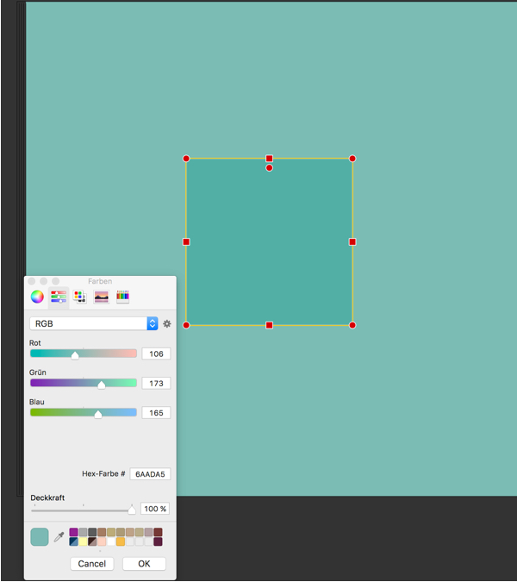517x582 pixels.
Task: Click the Deckkraft field showing 100 %
Action: [x=155, y=509]
